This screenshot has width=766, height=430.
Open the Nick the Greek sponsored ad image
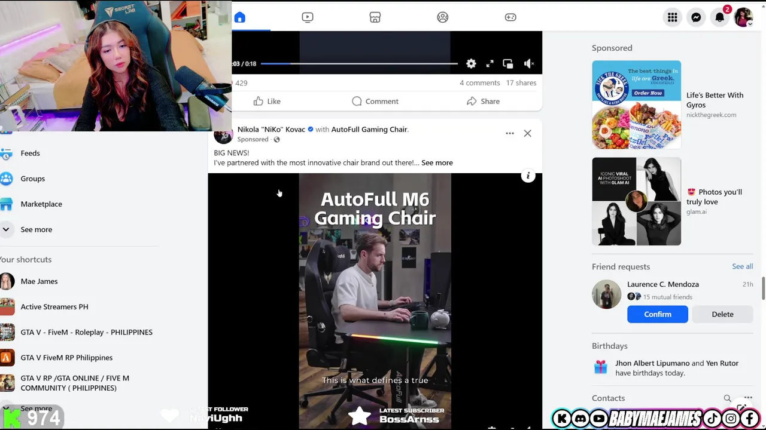pos(636,105)
